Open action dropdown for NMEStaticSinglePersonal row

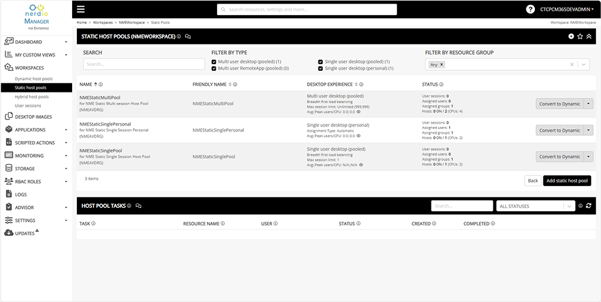tap(588, 130)
